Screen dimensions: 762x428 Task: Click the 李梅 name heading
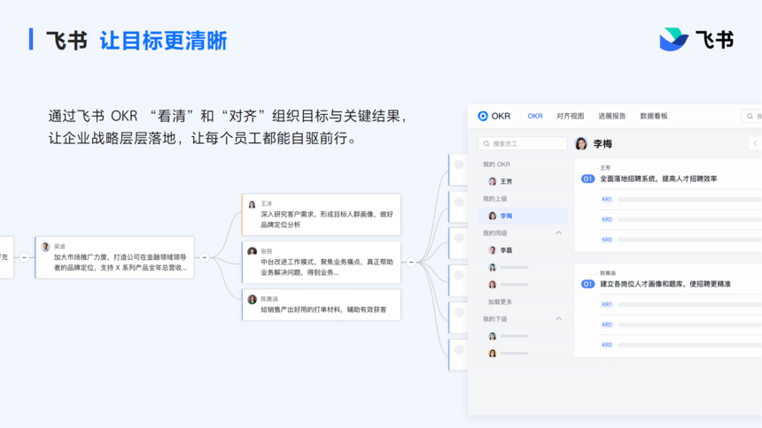(x=603, y=144)
